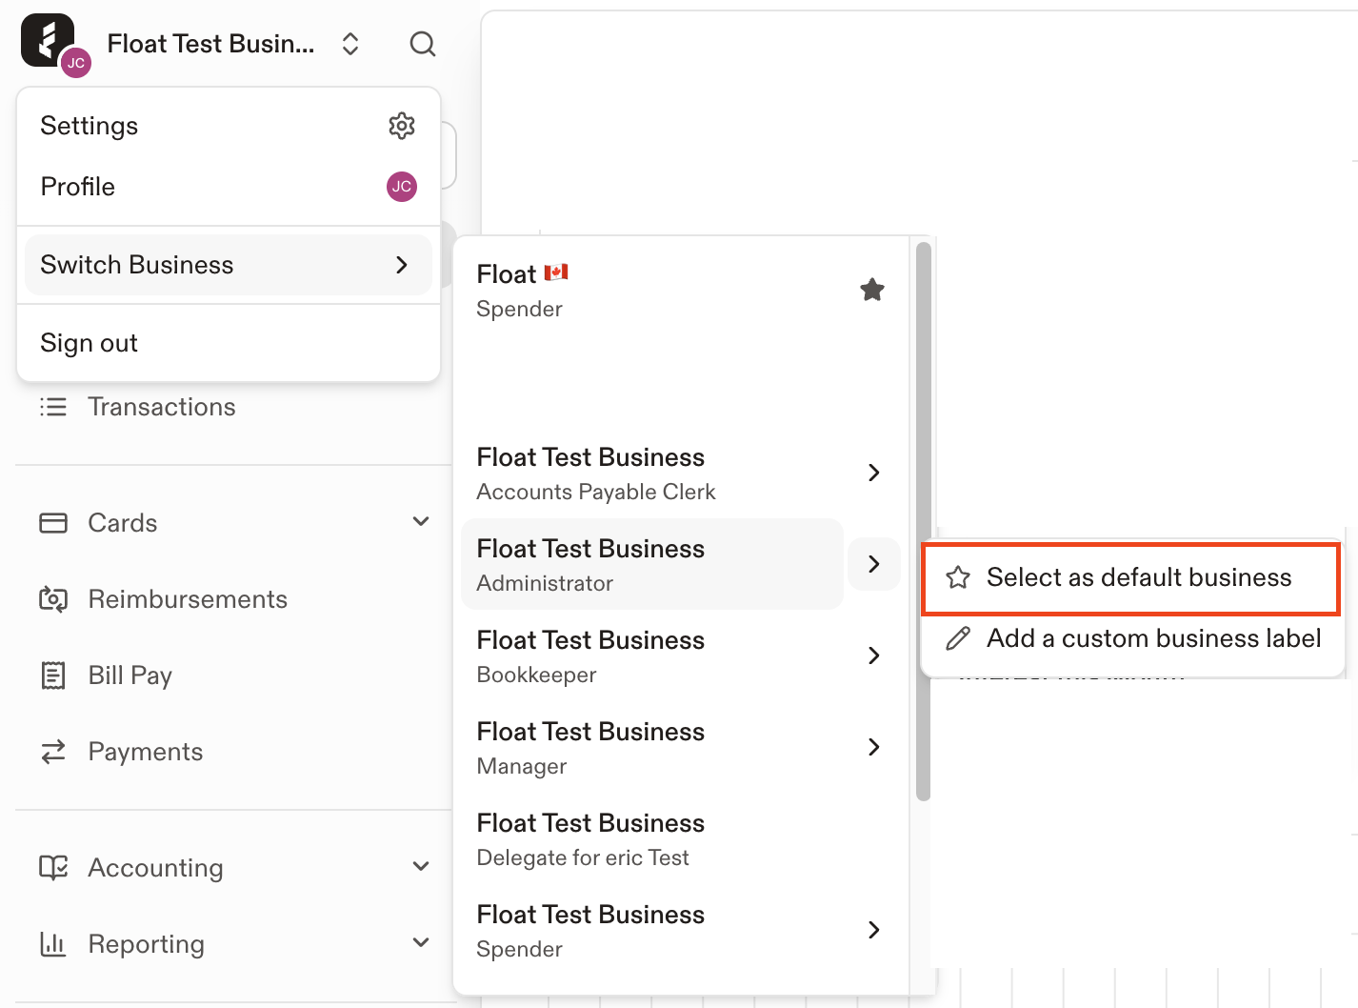Toggle the filled star for Float

click(872, 290)
